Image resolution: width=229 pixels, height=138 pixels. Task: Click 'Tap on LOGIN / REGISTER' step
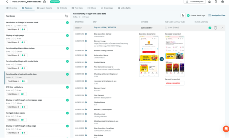[105, 27]
